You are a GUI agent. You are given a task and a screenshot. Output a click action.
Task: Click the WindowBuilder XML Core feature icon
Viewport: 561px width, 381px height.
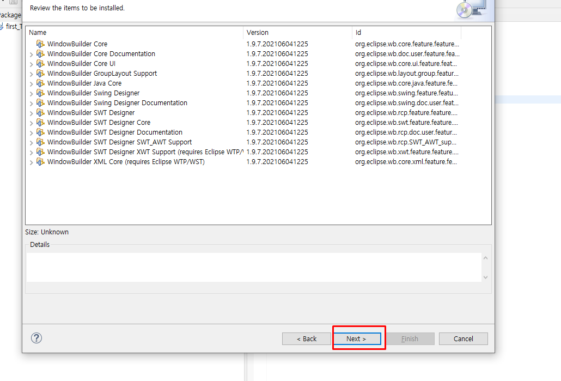tap(40, 162)
